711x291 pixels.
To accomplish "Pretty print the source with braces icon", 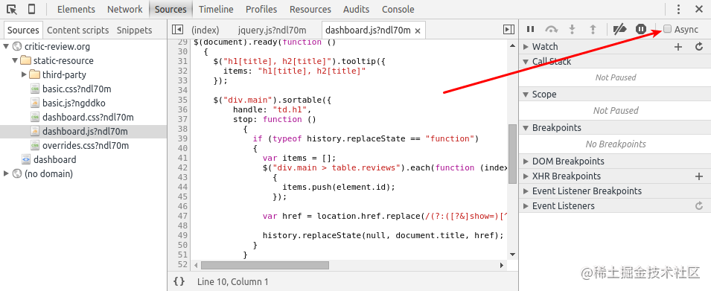I will point(179,281).
